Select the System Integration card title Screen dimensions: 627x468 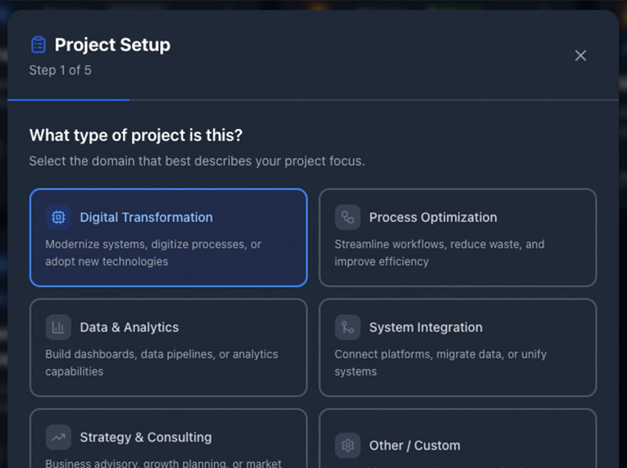(x=426, y=327)
